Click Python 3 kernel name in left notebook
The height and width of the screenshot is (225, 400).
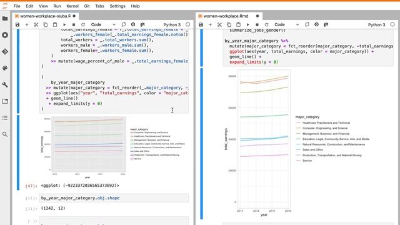point(172,25)
